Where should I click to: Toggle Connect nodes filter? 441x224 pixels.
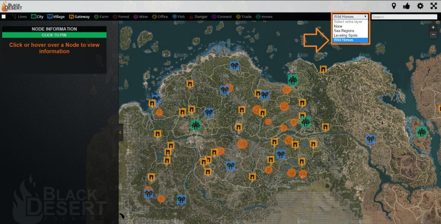tap(222, 17)
